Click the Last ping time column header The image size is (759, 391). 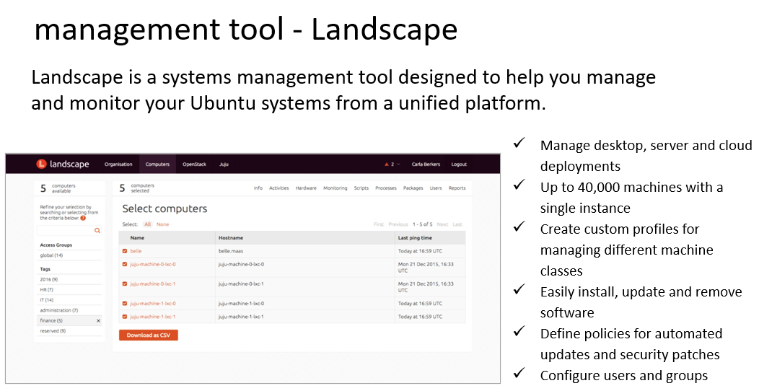pos(415,238)
